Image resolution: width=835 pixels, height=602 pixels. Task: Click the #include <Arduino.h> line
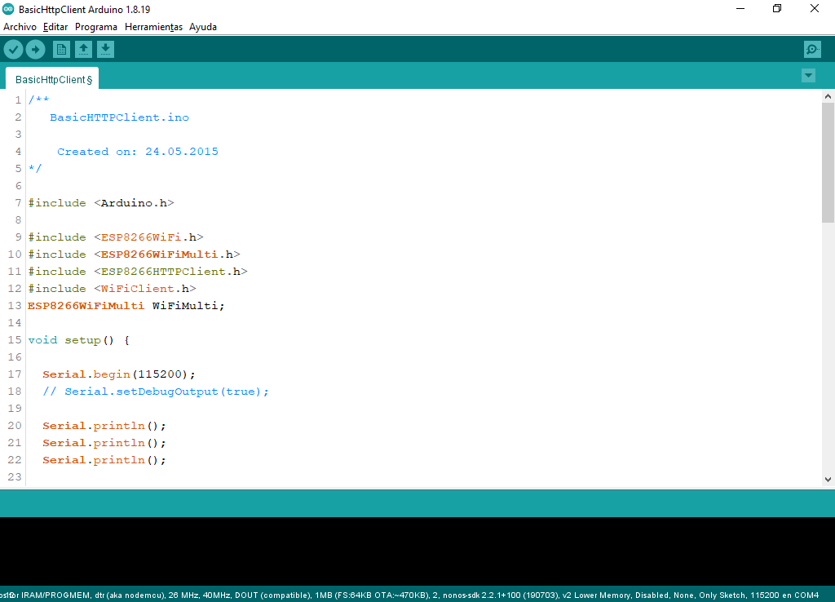coord(101,203)
